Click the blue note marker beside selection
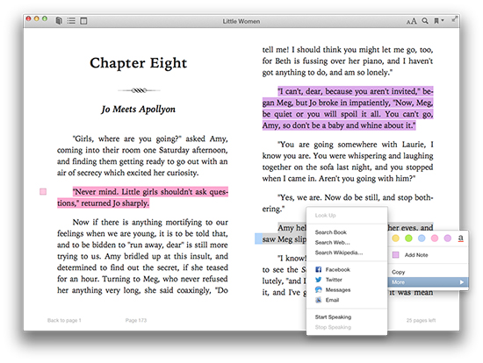The height and width of the screenshot is (363, 483). [258, 239]
